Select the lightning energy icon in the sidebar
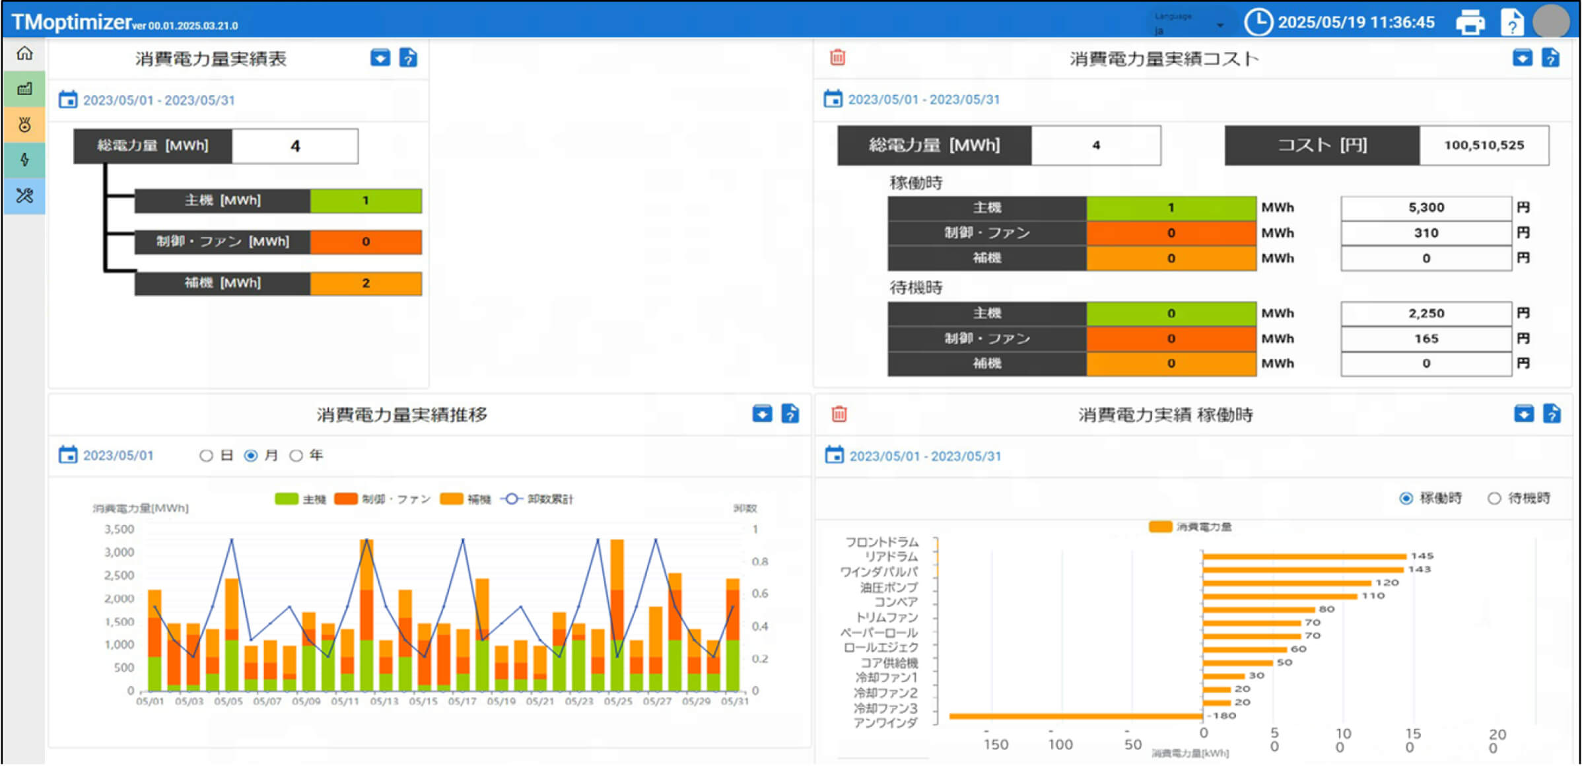 click(24, 160)
